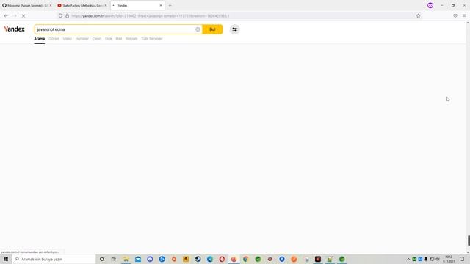Open the Mail service link
Image resolution: width=470 pixels, height=264 pixels.
click(119, 39)
